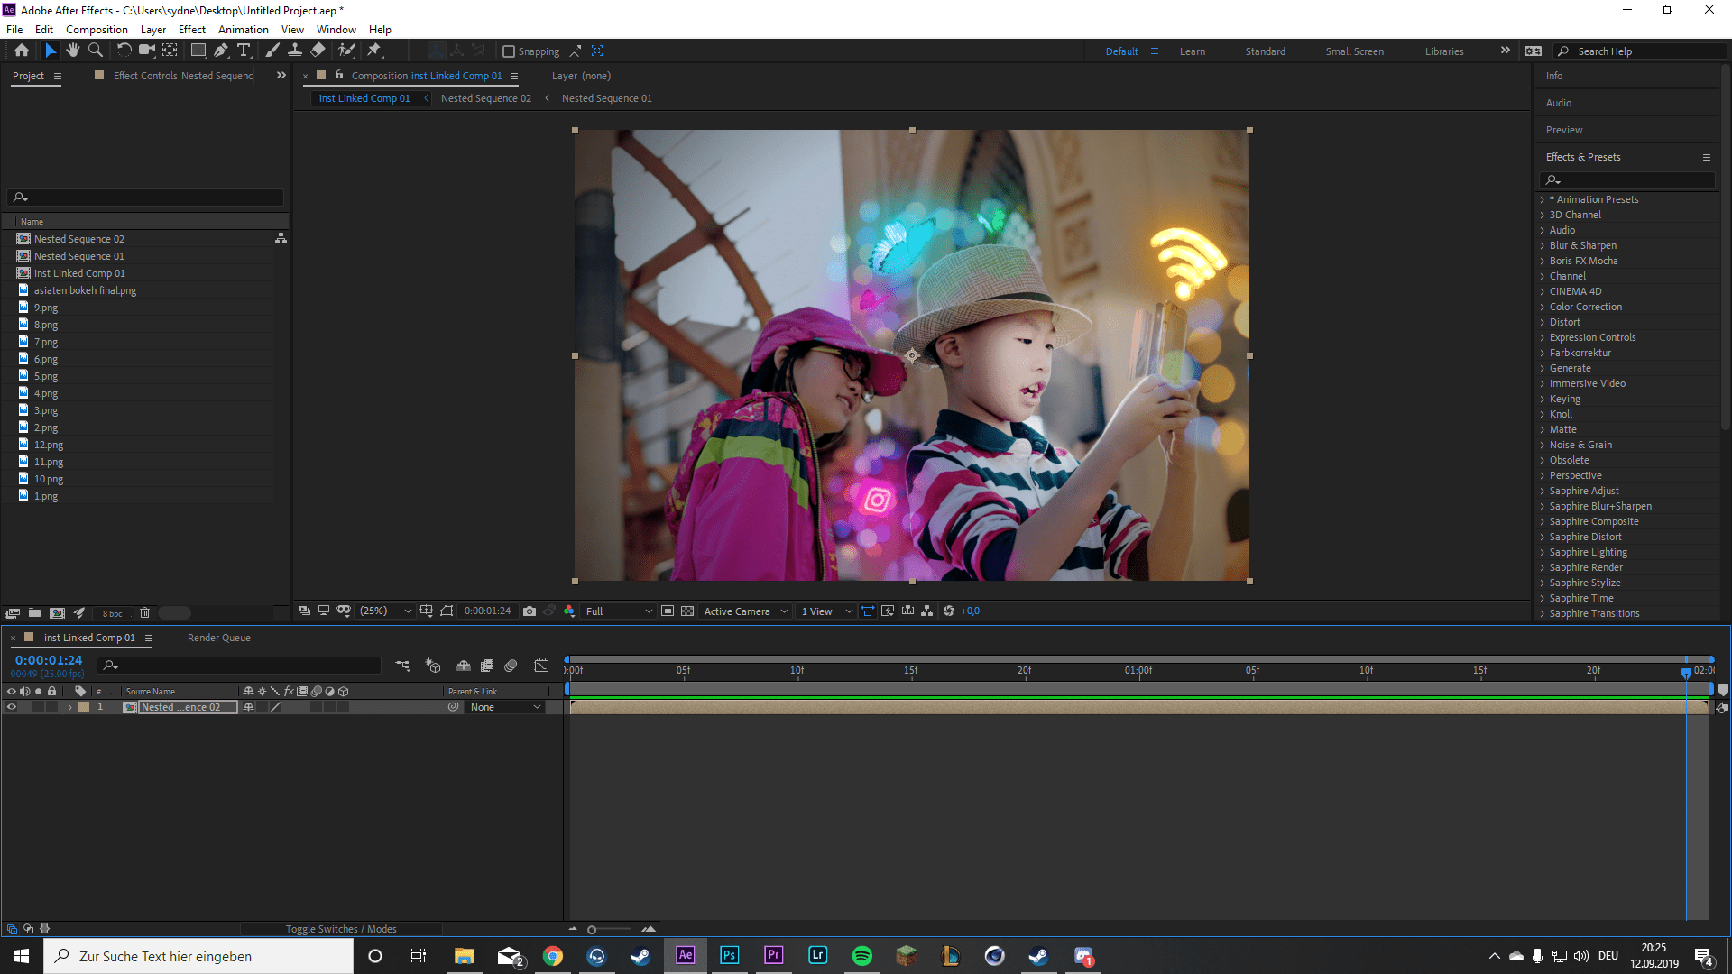The width and height of the screenshot is (1732, 974).
Task: Select the Rotation tool
Action: [124, 51]
